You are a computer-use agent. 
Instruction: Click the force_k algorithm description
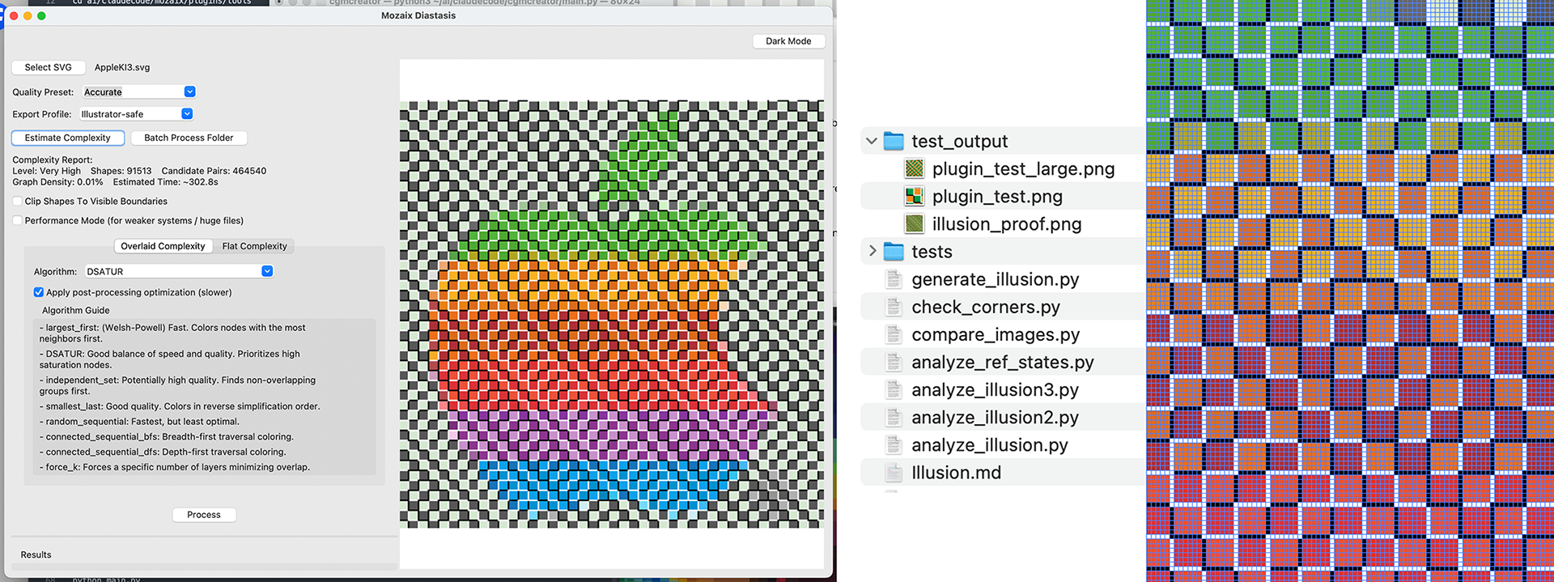tap(175, 467)
